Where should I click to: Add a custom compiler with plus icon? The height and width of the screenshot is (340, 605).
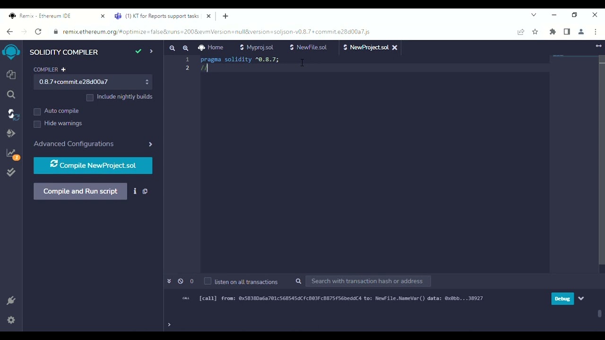click(63, 69)
